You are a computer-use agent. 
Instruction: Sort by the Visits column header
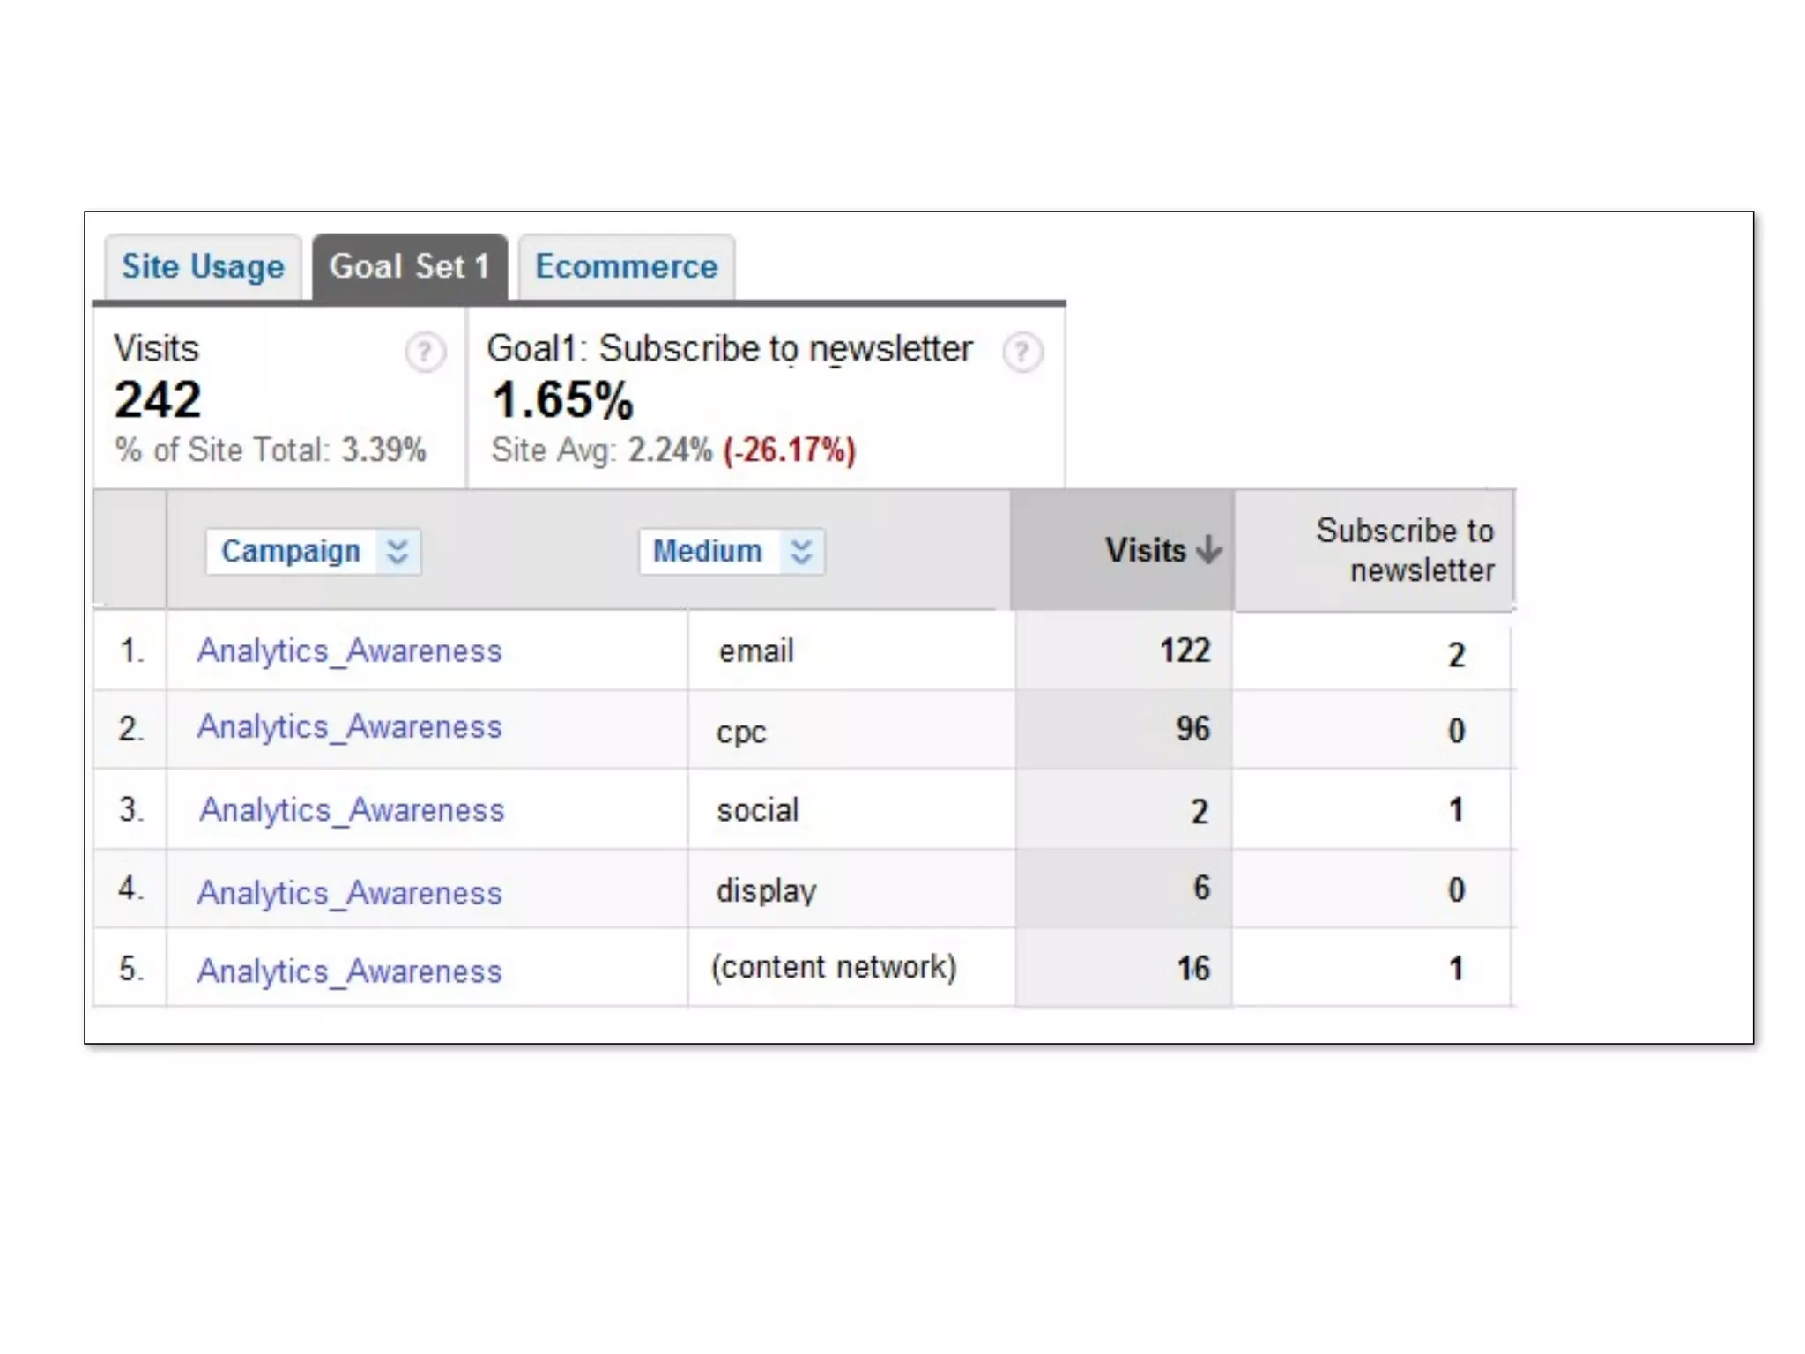point(1145,550)
